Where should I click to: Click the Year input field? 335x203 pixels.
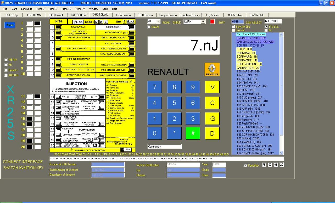[219, 165]
